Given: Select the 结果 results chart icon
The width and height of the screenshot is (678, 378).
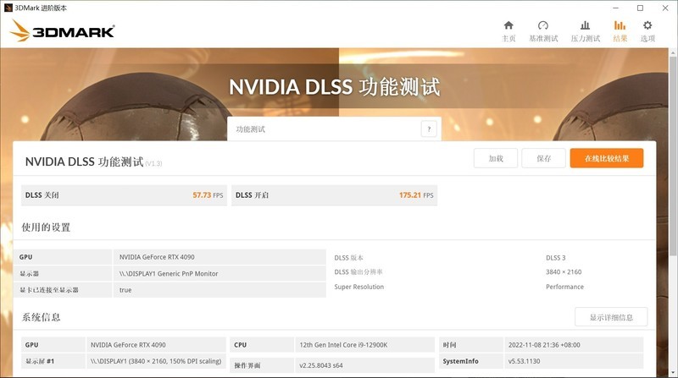Looking at the screenshot, I should click(620, 26).
